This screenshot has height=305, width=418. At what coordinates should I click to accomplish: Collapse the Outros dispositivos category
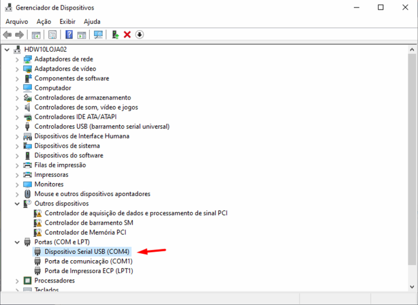click(x=17, y=203)
